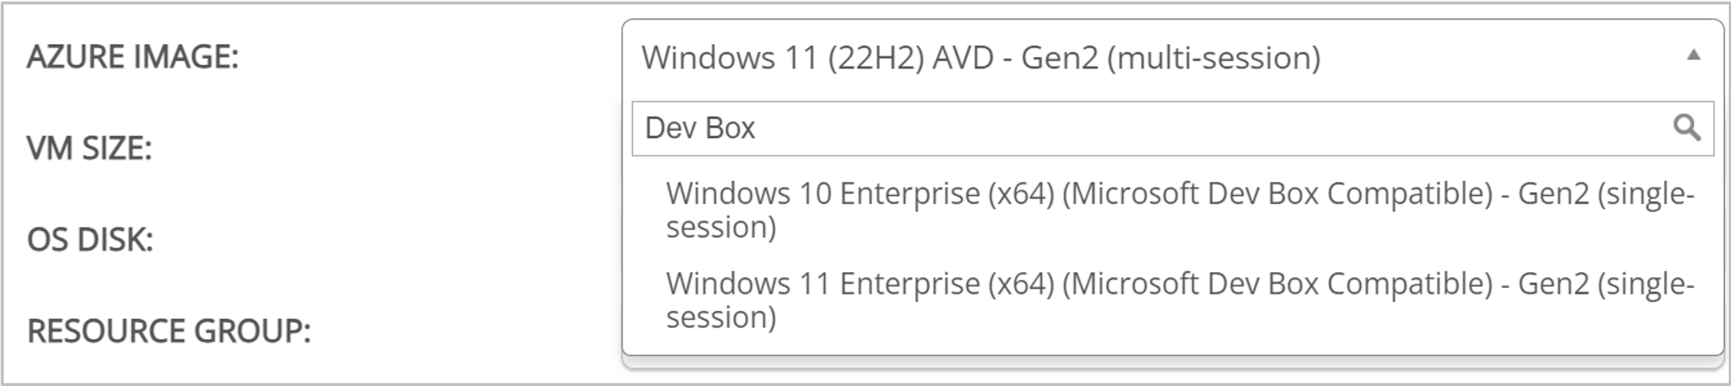1731x386 pixels.
Task: Click the RESOURCE GROUP label
Action: [169, 331]
